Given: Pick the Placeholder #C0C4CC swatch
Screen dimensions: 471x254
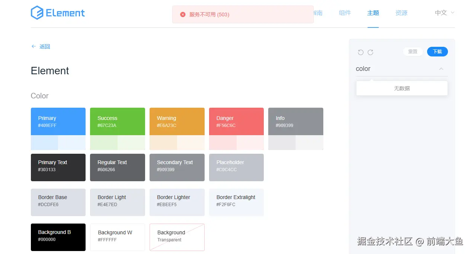Looking at the screenshot, I should 236,167.
